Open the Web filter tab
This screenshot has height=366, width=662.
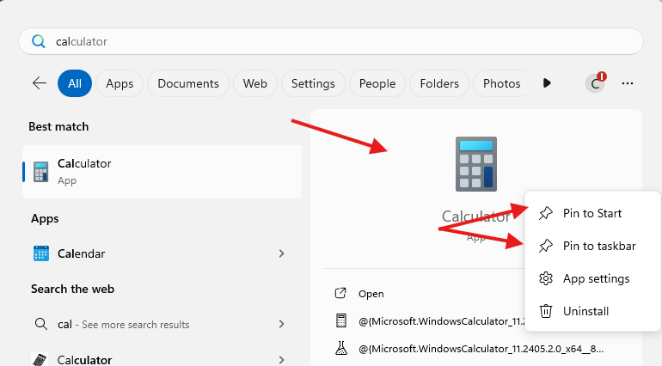tap(255, 83)
